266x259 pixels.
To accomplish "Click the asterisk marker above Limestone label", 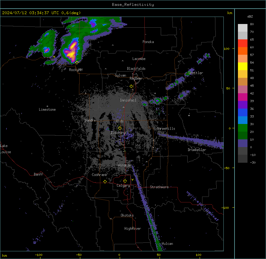I will tap(47, 106).
